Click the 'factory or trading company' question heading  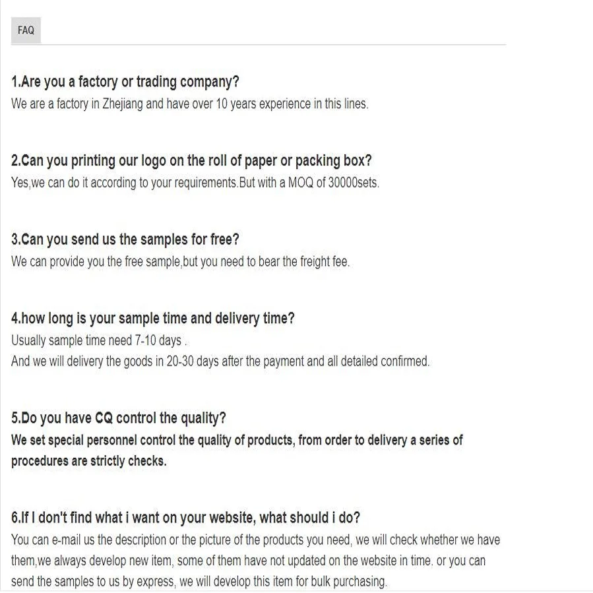click(x=125, y=82)
